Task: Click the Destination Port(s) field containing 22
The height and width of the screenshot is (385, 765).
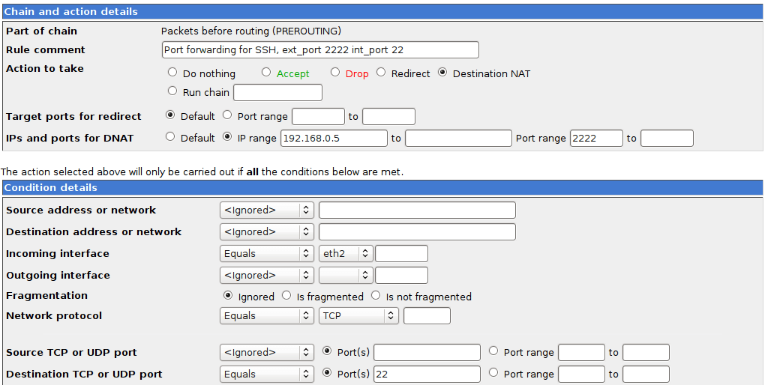Action: pos(427,375)
